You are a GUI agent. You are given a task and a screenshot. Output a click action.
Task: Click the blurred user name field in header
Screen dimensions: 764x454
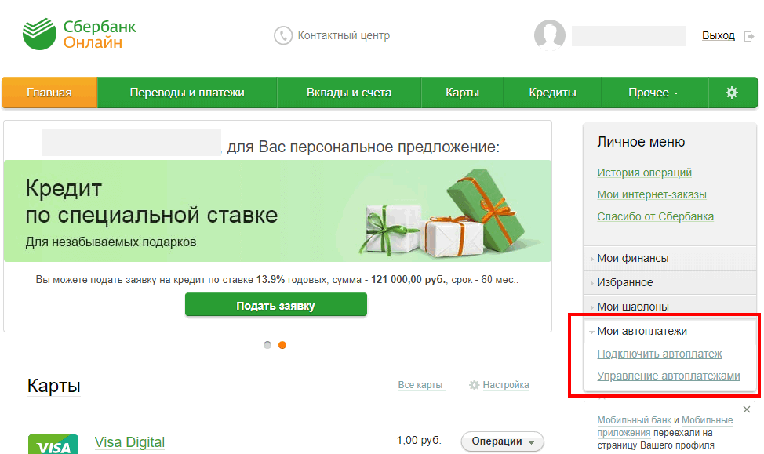click(628, 36)
